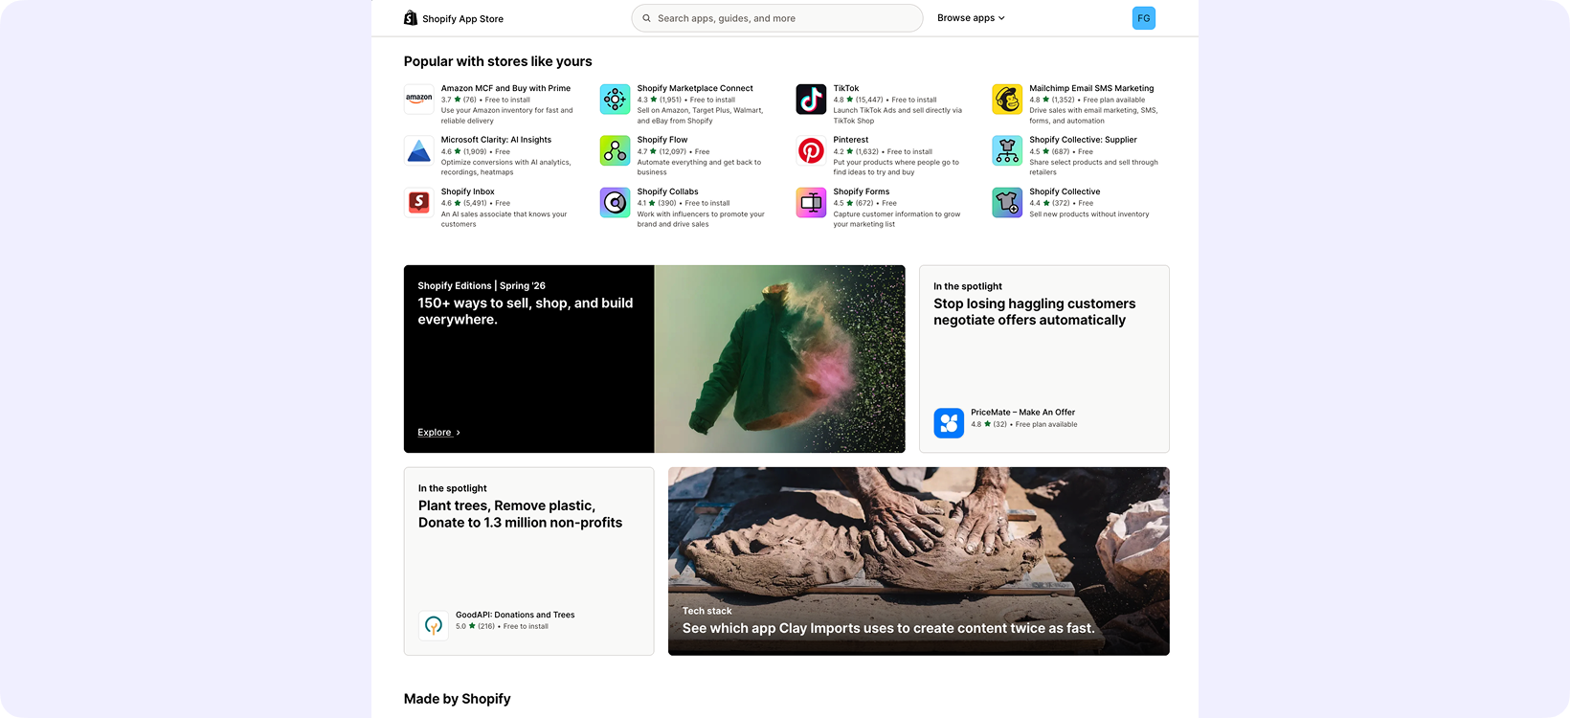The image size is (1570, 718).
Task: Click 'Plant trees, Remove plastic' headline
Action: (x=521, y=514)
